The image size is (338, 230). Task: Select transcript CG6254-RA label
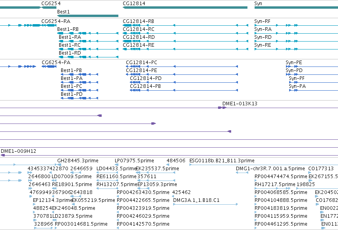(x=56, y=21)
